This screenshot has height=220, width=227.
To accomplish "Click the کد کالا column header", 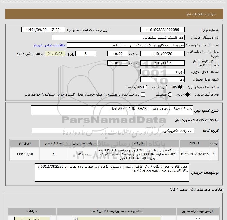I will pyautogui.click(x=195, y=143).
